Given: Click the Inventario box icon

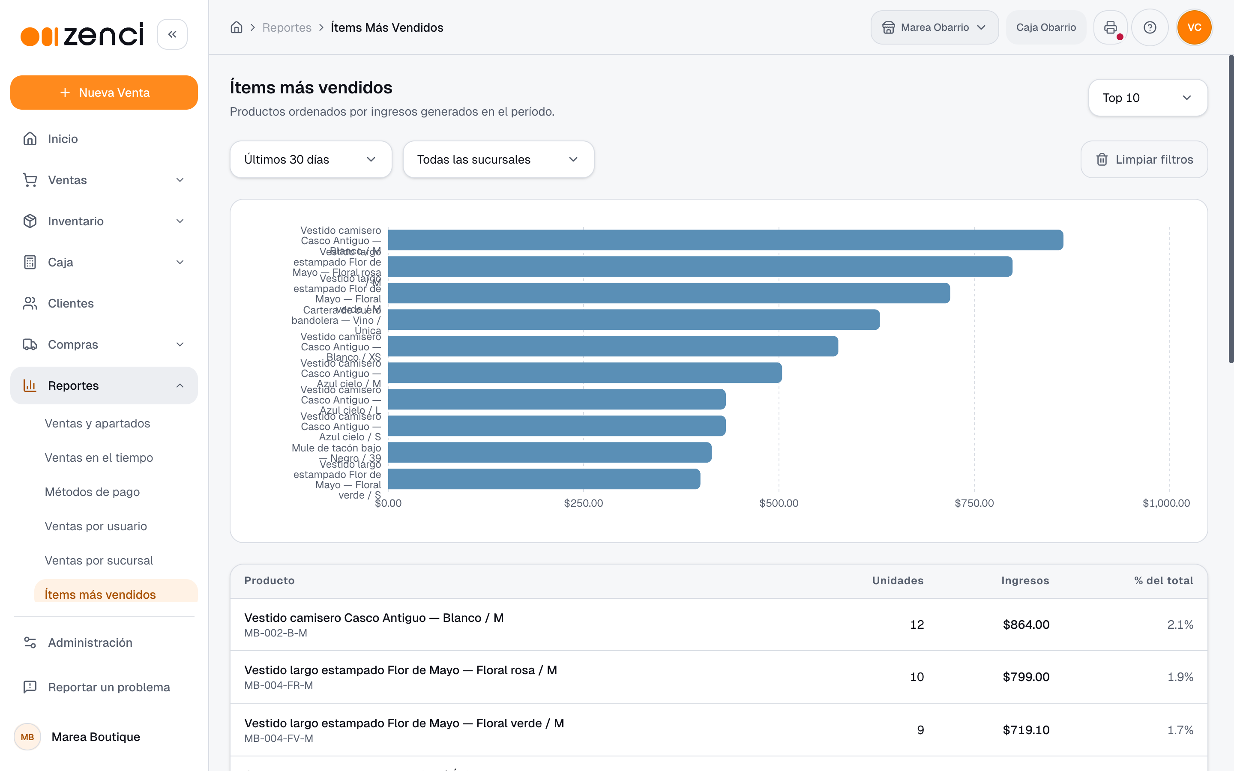Looking at the screenshot, I should pos(30,221).
